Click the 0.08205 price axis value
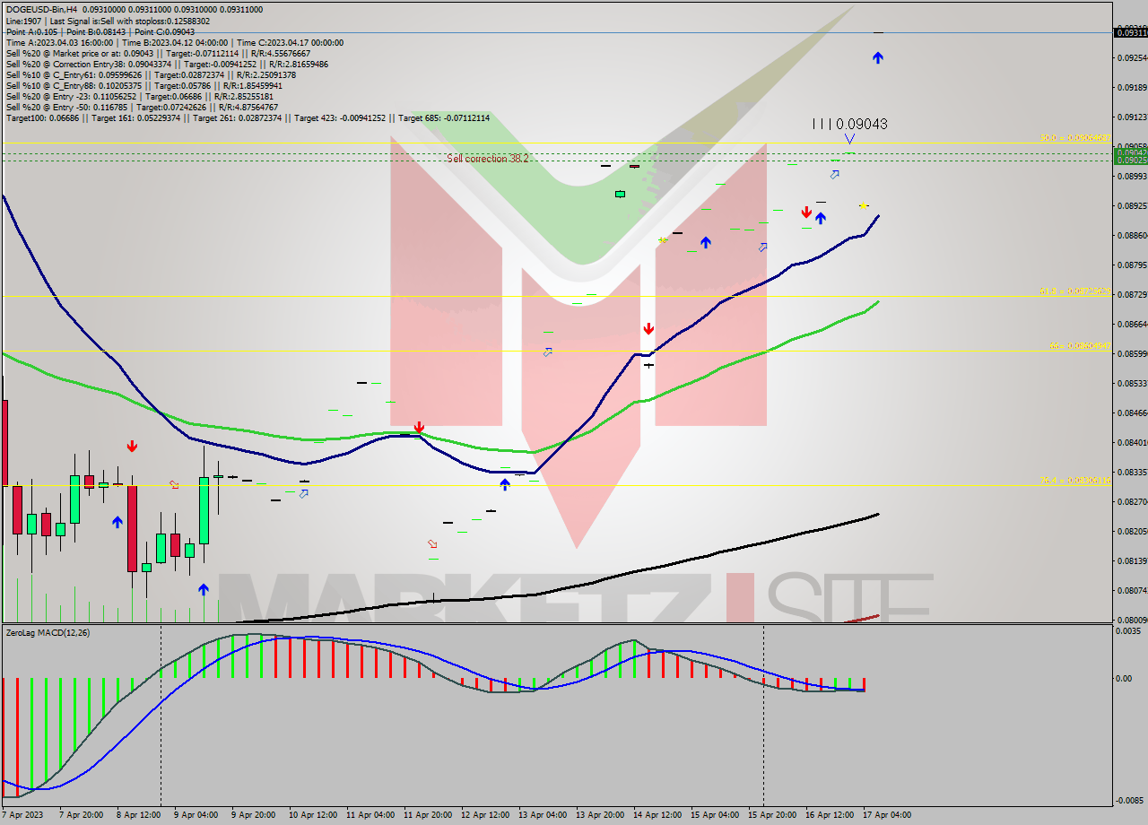Image resolution: width=1148 pixels, height=825 pixels. tap(1132, 532)
